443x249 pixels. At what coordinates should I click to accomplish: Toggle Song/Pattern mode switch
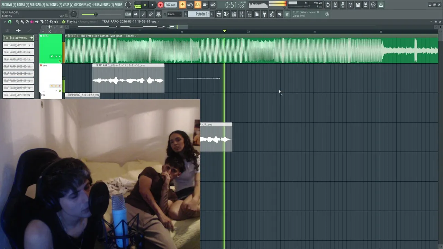pos(138,5)
